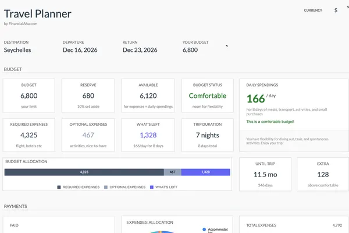Open the Currency symbol selector
The height and width of the screenshot is (233, 349).
[336, 10]
